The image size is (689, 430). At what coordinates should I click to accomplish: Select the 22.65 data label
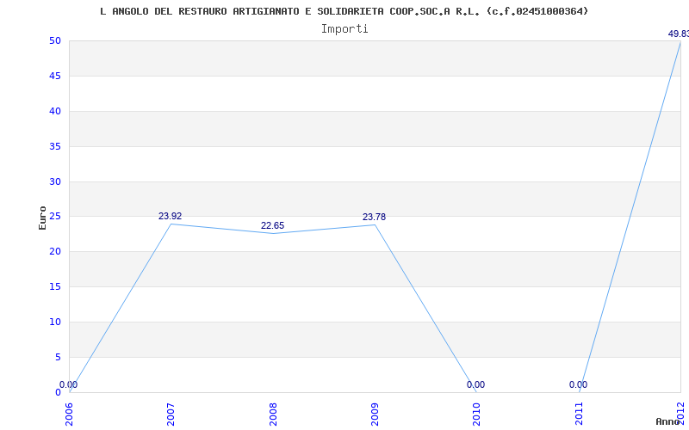[272, 225]
